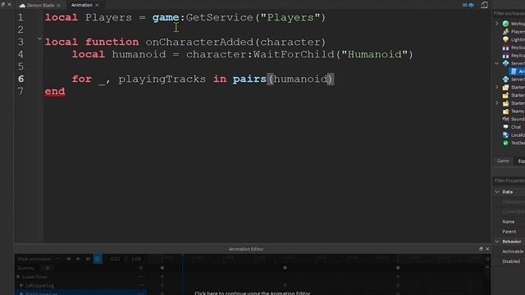
Task: Fold the onCharacterAdded function at line 3
Action: click(x=40, y=39)
